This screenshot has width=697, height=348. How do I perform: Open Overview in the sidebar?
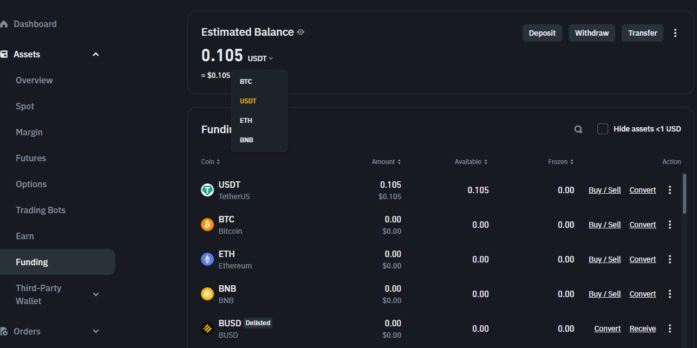click(x=34, y=81)
